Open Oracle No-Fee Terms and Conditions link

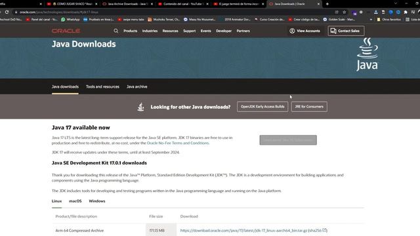(178, 143)
